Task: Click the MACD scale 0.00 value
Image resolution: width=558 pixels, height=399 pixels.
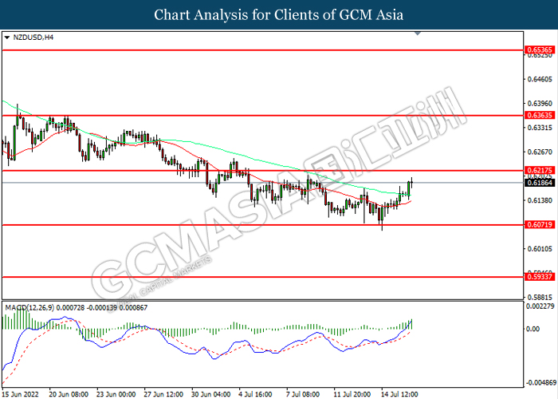Action: coord(532,329)
